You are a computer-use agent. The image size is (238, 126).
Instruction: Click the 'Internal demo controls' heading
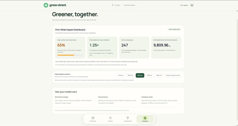[62, 74]
